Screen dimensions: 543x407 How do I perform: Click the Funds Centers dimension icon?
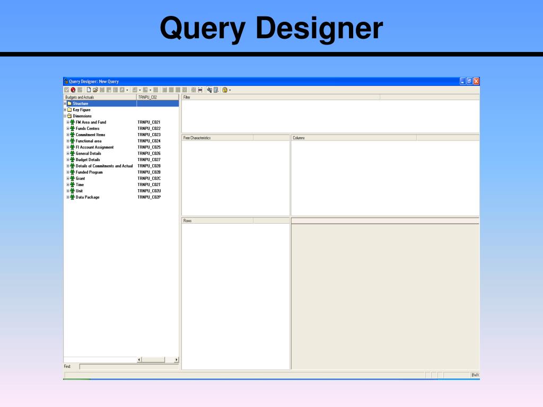point(72,128)
